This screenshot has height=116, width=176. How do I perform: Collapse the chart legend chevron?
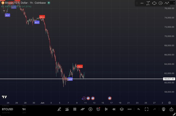point(4,11)
